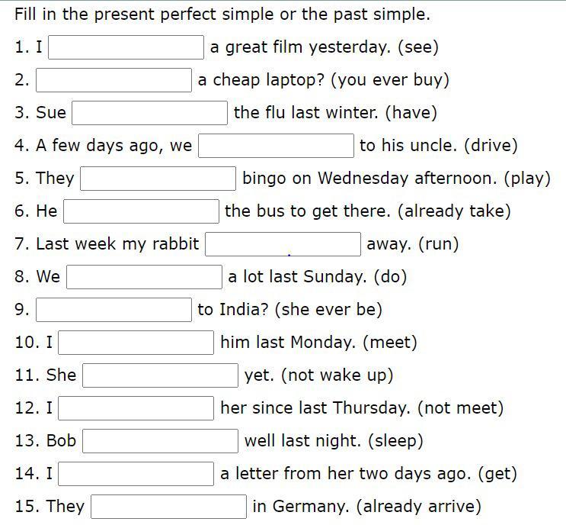
Task: Click the blank before "her since last Thursday"
Action: [x=136, y=408]
